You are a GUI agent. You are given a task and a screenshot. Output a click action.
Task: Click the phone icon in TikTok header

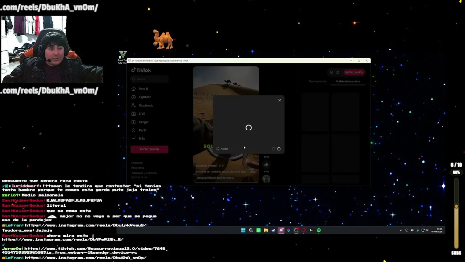(337, 72)
